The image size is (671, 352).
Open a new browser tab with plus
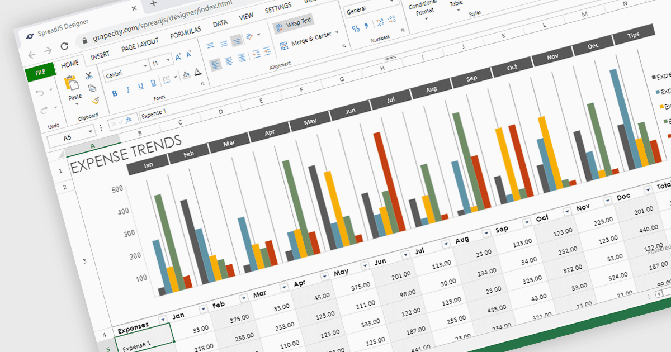(153, 3)
